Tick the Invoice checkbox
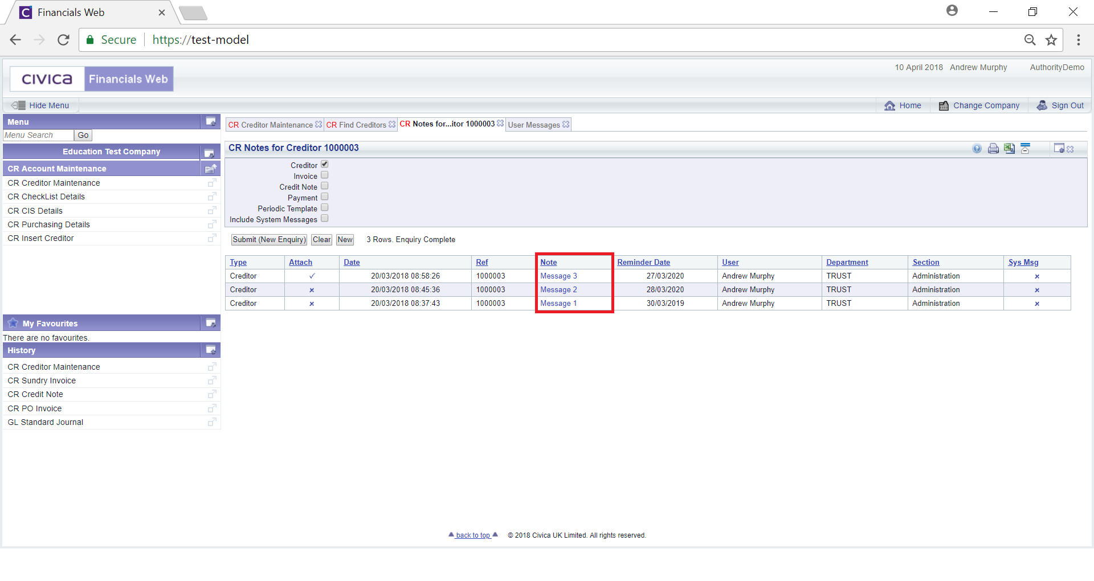The image size is (1094, 581). click(325, 175)
